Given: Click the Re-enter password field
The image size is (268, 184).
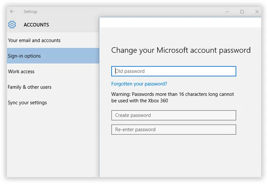Looking at the screenshot, I should (173, 129).
